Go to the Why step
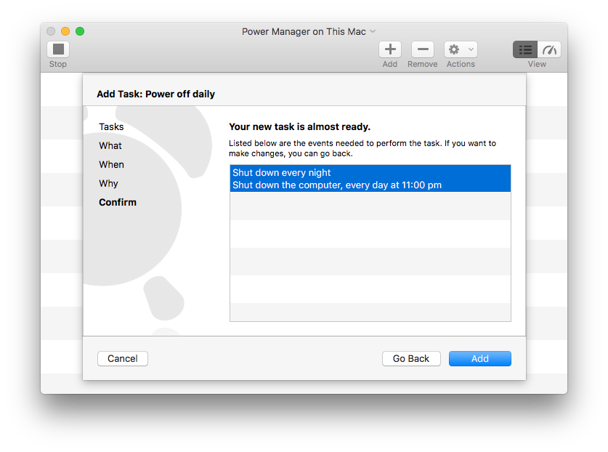Image resolution: width=608 pixels, height=452 pixels. (x=108, y=184)
